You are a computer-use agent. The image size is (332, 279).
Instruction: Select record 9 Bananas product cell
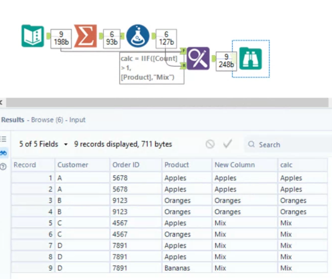(x=187, y=268)
